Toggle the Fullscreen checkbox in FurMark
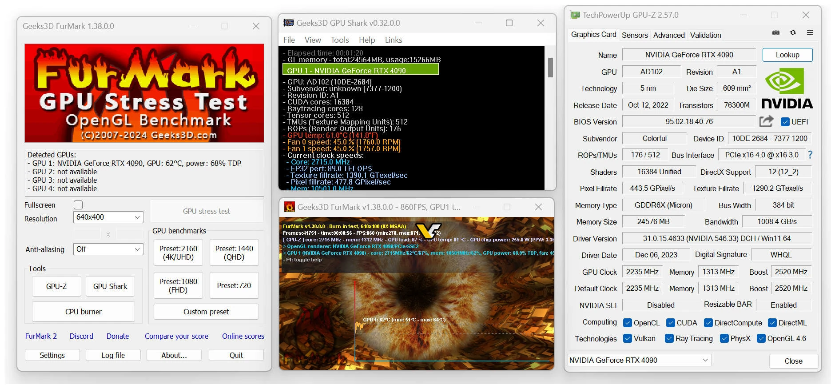831x385 pixels. [x=78, y=205]
